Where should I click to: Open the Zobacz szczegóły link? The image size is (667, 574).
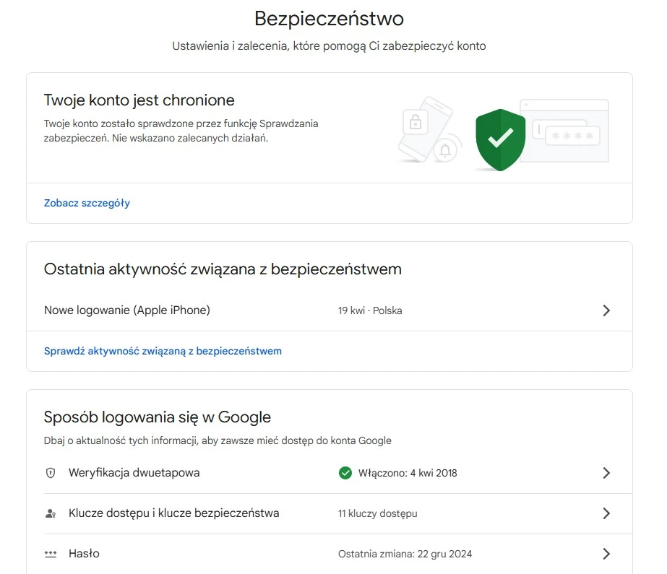[x=87, y=203]
